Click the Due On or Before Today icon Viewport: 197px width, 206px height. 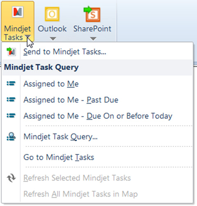click(11, 116)
